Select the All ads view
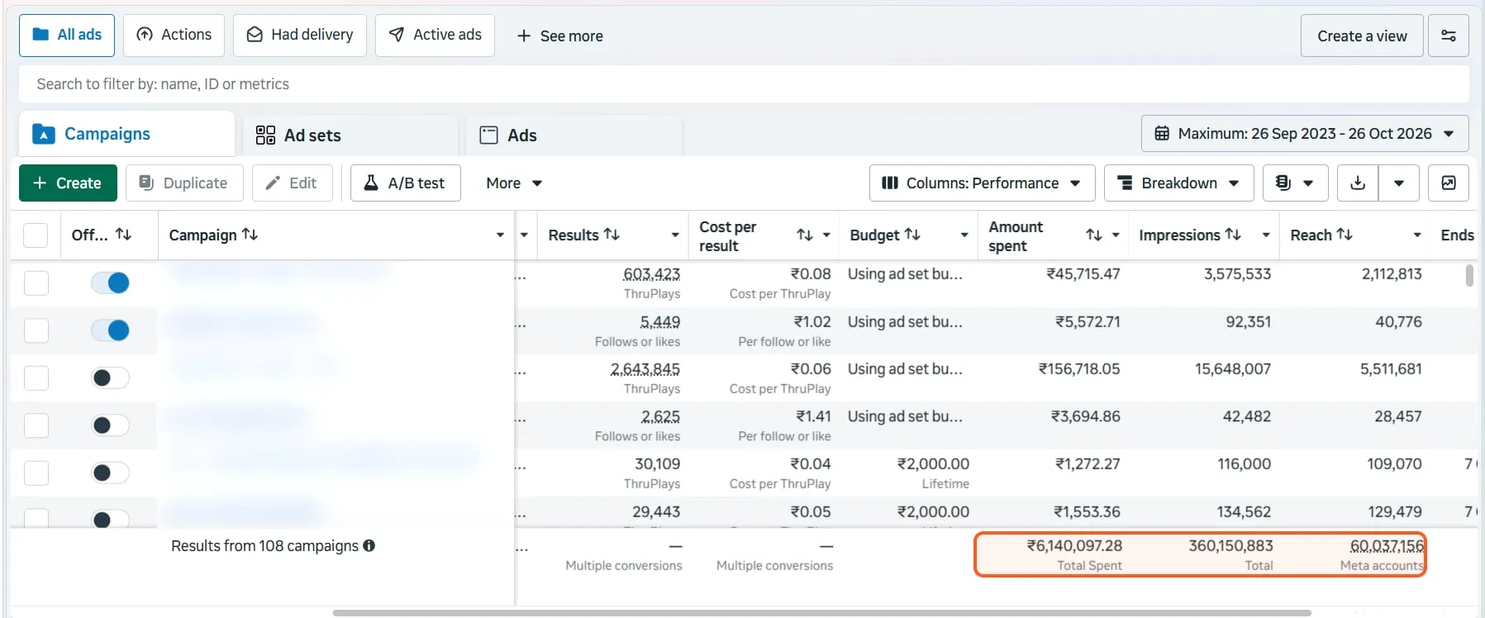Viewport: 1485px width, 618px height. point(67,35)
